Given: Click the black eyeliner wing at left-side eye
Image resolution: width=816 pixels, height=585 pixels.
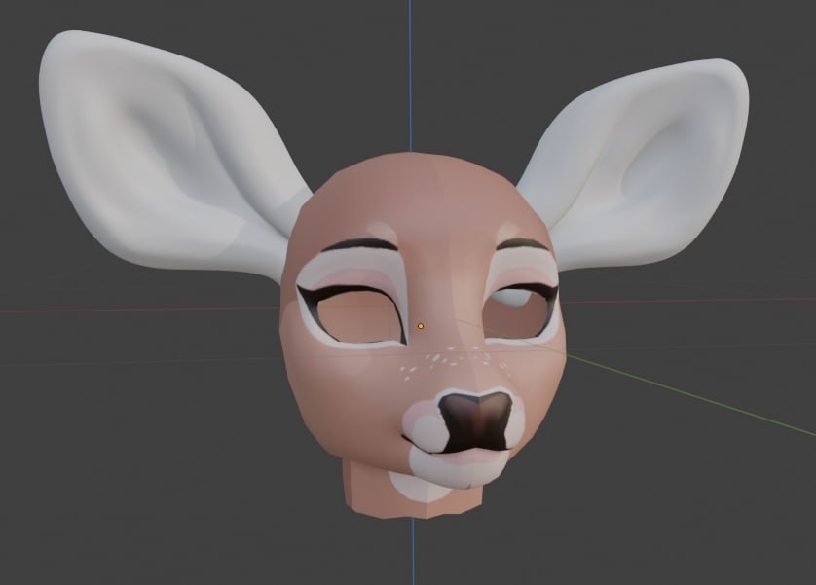Looking at the screenshot, I should coord(308,294).
